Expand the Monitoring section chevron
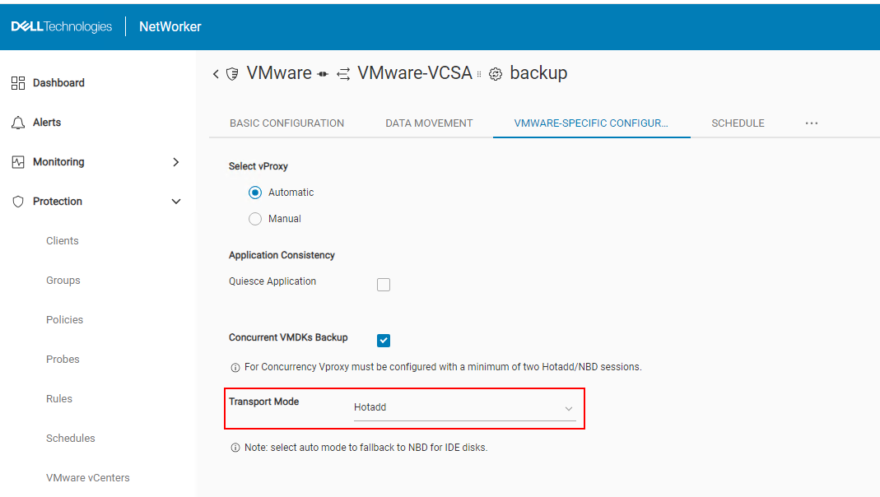 pos(175,161)
